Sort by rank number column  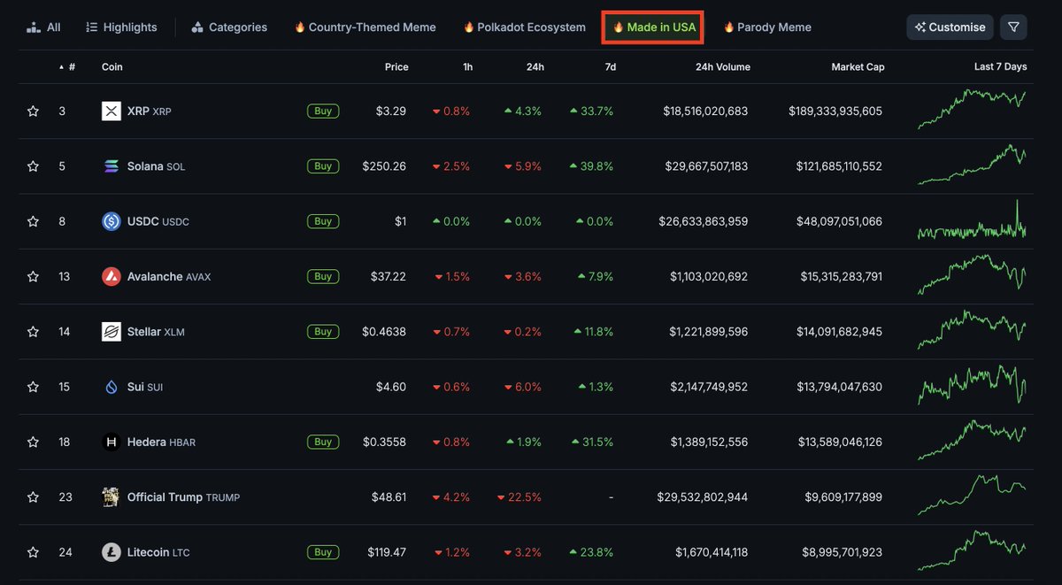point(67,67)
